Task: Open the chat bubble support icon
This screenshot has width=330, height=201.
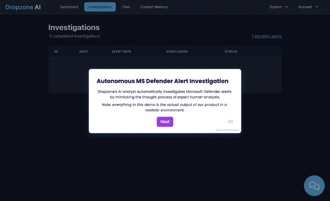Action: coord(314,186)
